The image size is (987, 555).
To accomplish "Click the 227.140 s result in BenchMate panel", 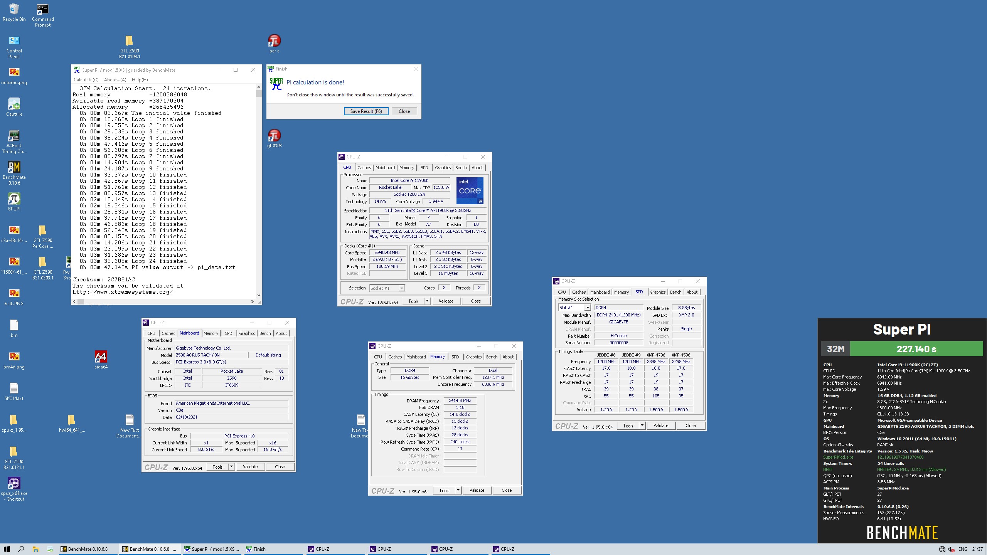I will (x=916, y=349).
